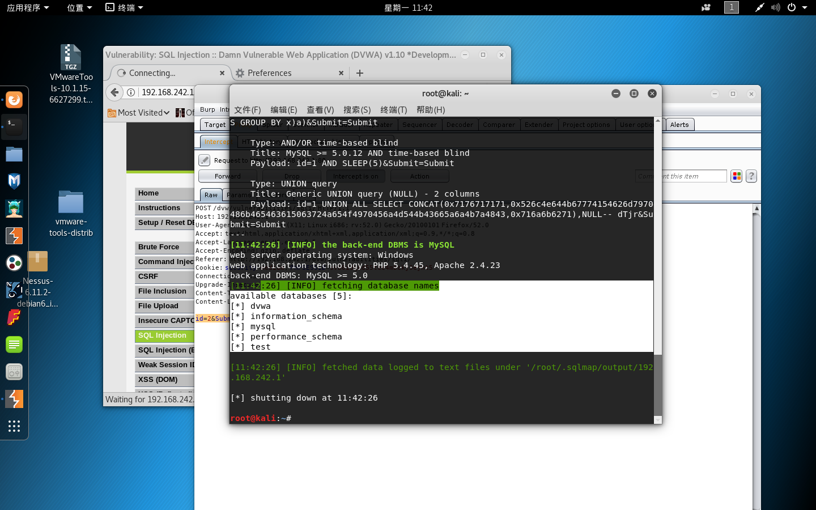The width and height of the screenshot is (816, 510).
Task: Switch to the Alerts tab in Burp
Action: coord(679,125)
